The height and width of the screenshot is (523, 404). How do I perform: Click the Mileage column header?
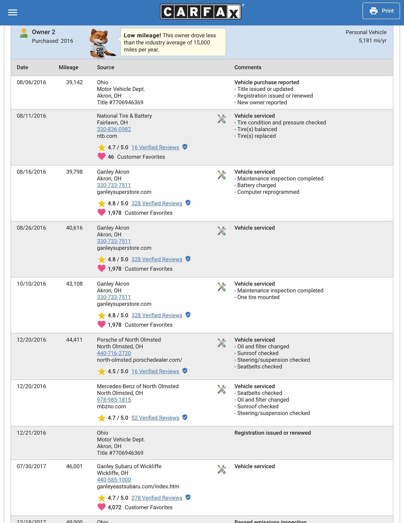coord(68,67)
